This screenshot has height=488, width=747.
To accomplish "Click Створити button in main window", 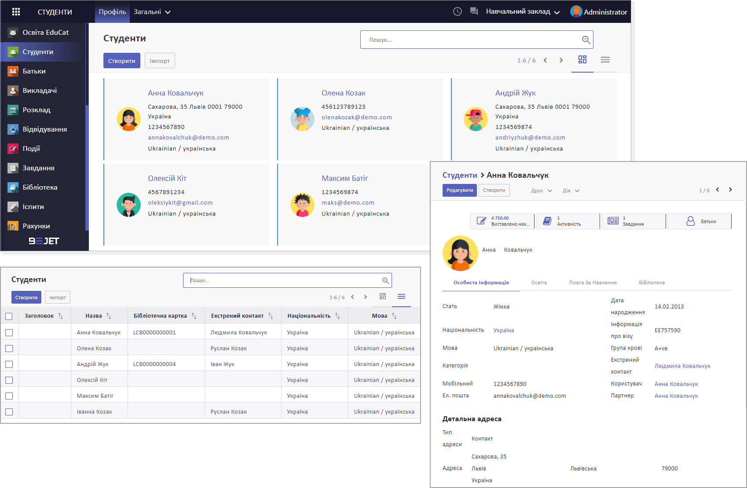I will pyautogui.click(x=122, y=61).
